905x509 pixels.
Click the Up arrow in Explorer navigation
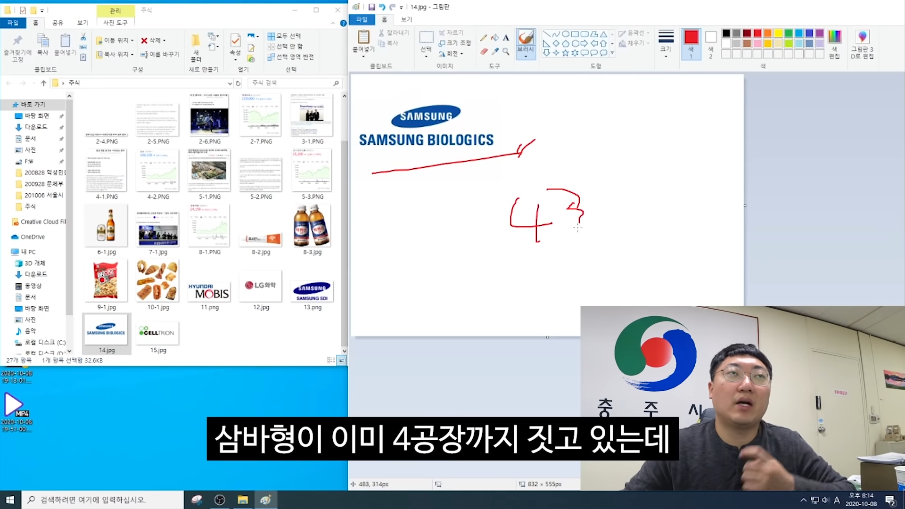[43, 83]
